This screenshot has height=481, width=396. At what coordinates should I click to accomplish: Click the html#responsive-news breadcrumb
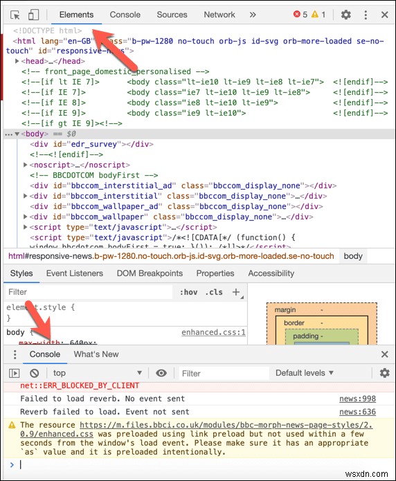click(171, 256)
